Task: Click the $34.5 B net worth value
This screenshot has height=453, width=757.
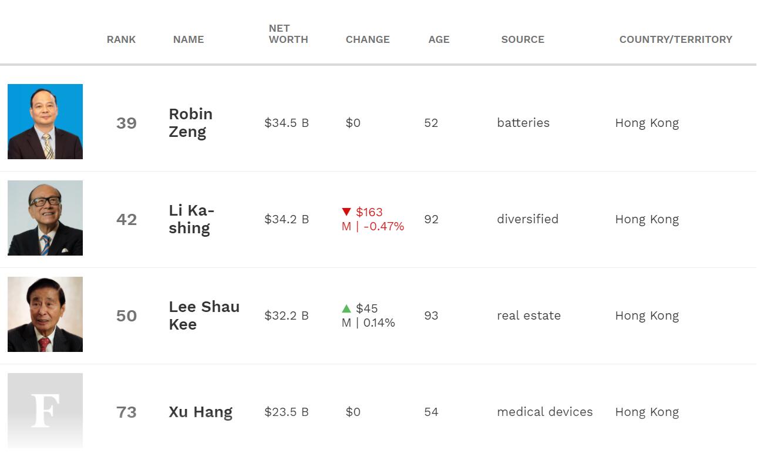Action: 287,123
